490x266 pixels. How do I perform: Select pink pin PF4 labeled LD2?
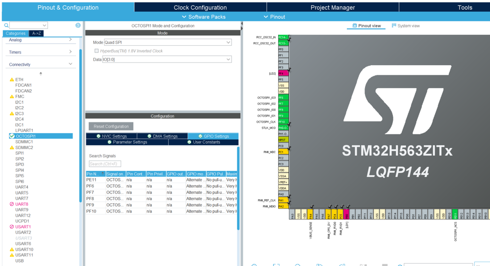(283, 74)
